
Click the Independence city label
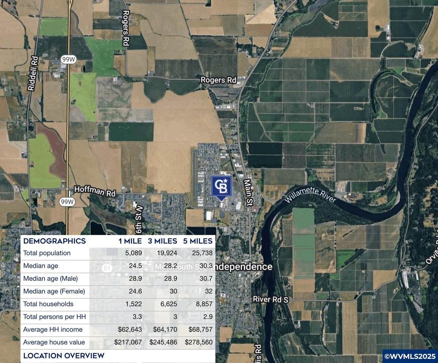(x=244, y=267)
